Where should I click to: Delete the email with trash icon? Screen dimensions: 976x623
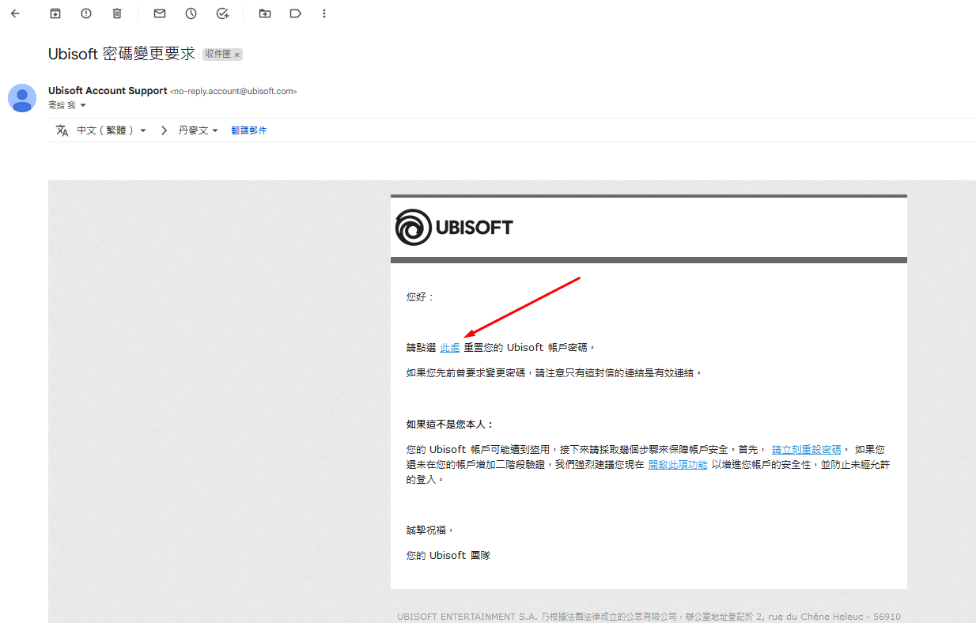(117, 13)
